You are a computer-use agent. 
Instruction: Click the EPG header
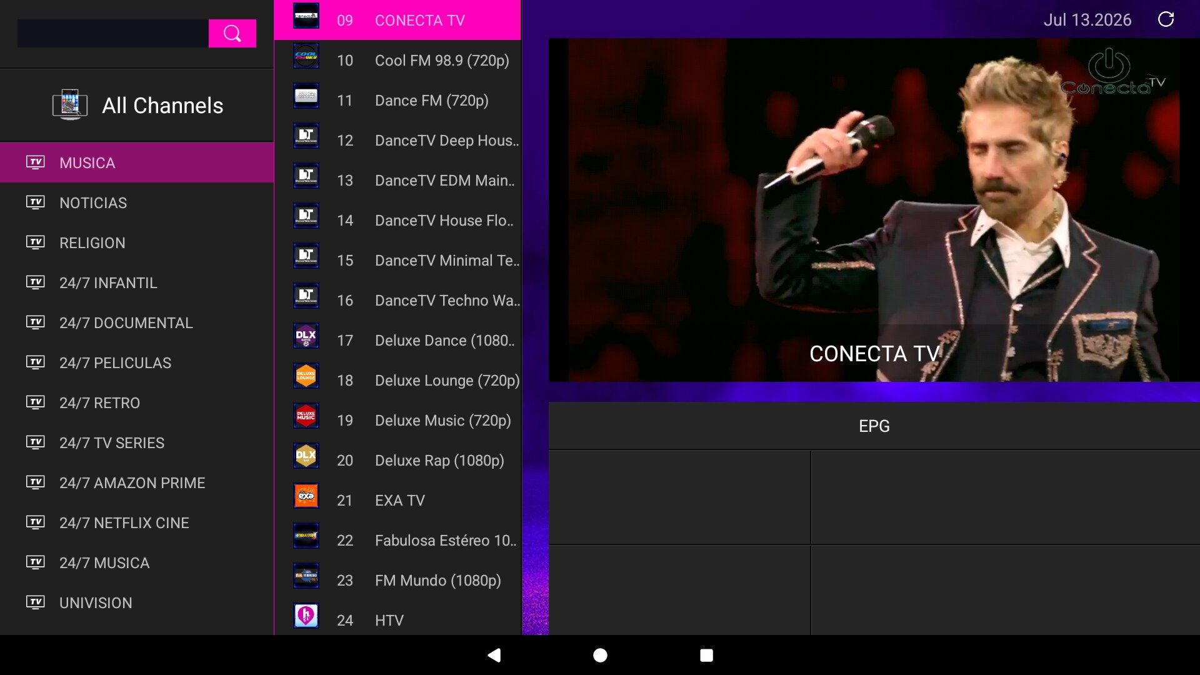coord(874,426)
